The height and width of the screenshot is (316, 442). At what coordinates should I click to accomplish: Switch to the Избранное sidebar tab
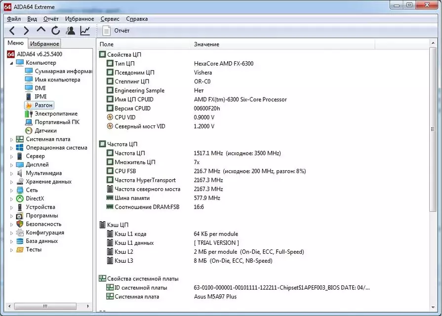pos(44,43)
